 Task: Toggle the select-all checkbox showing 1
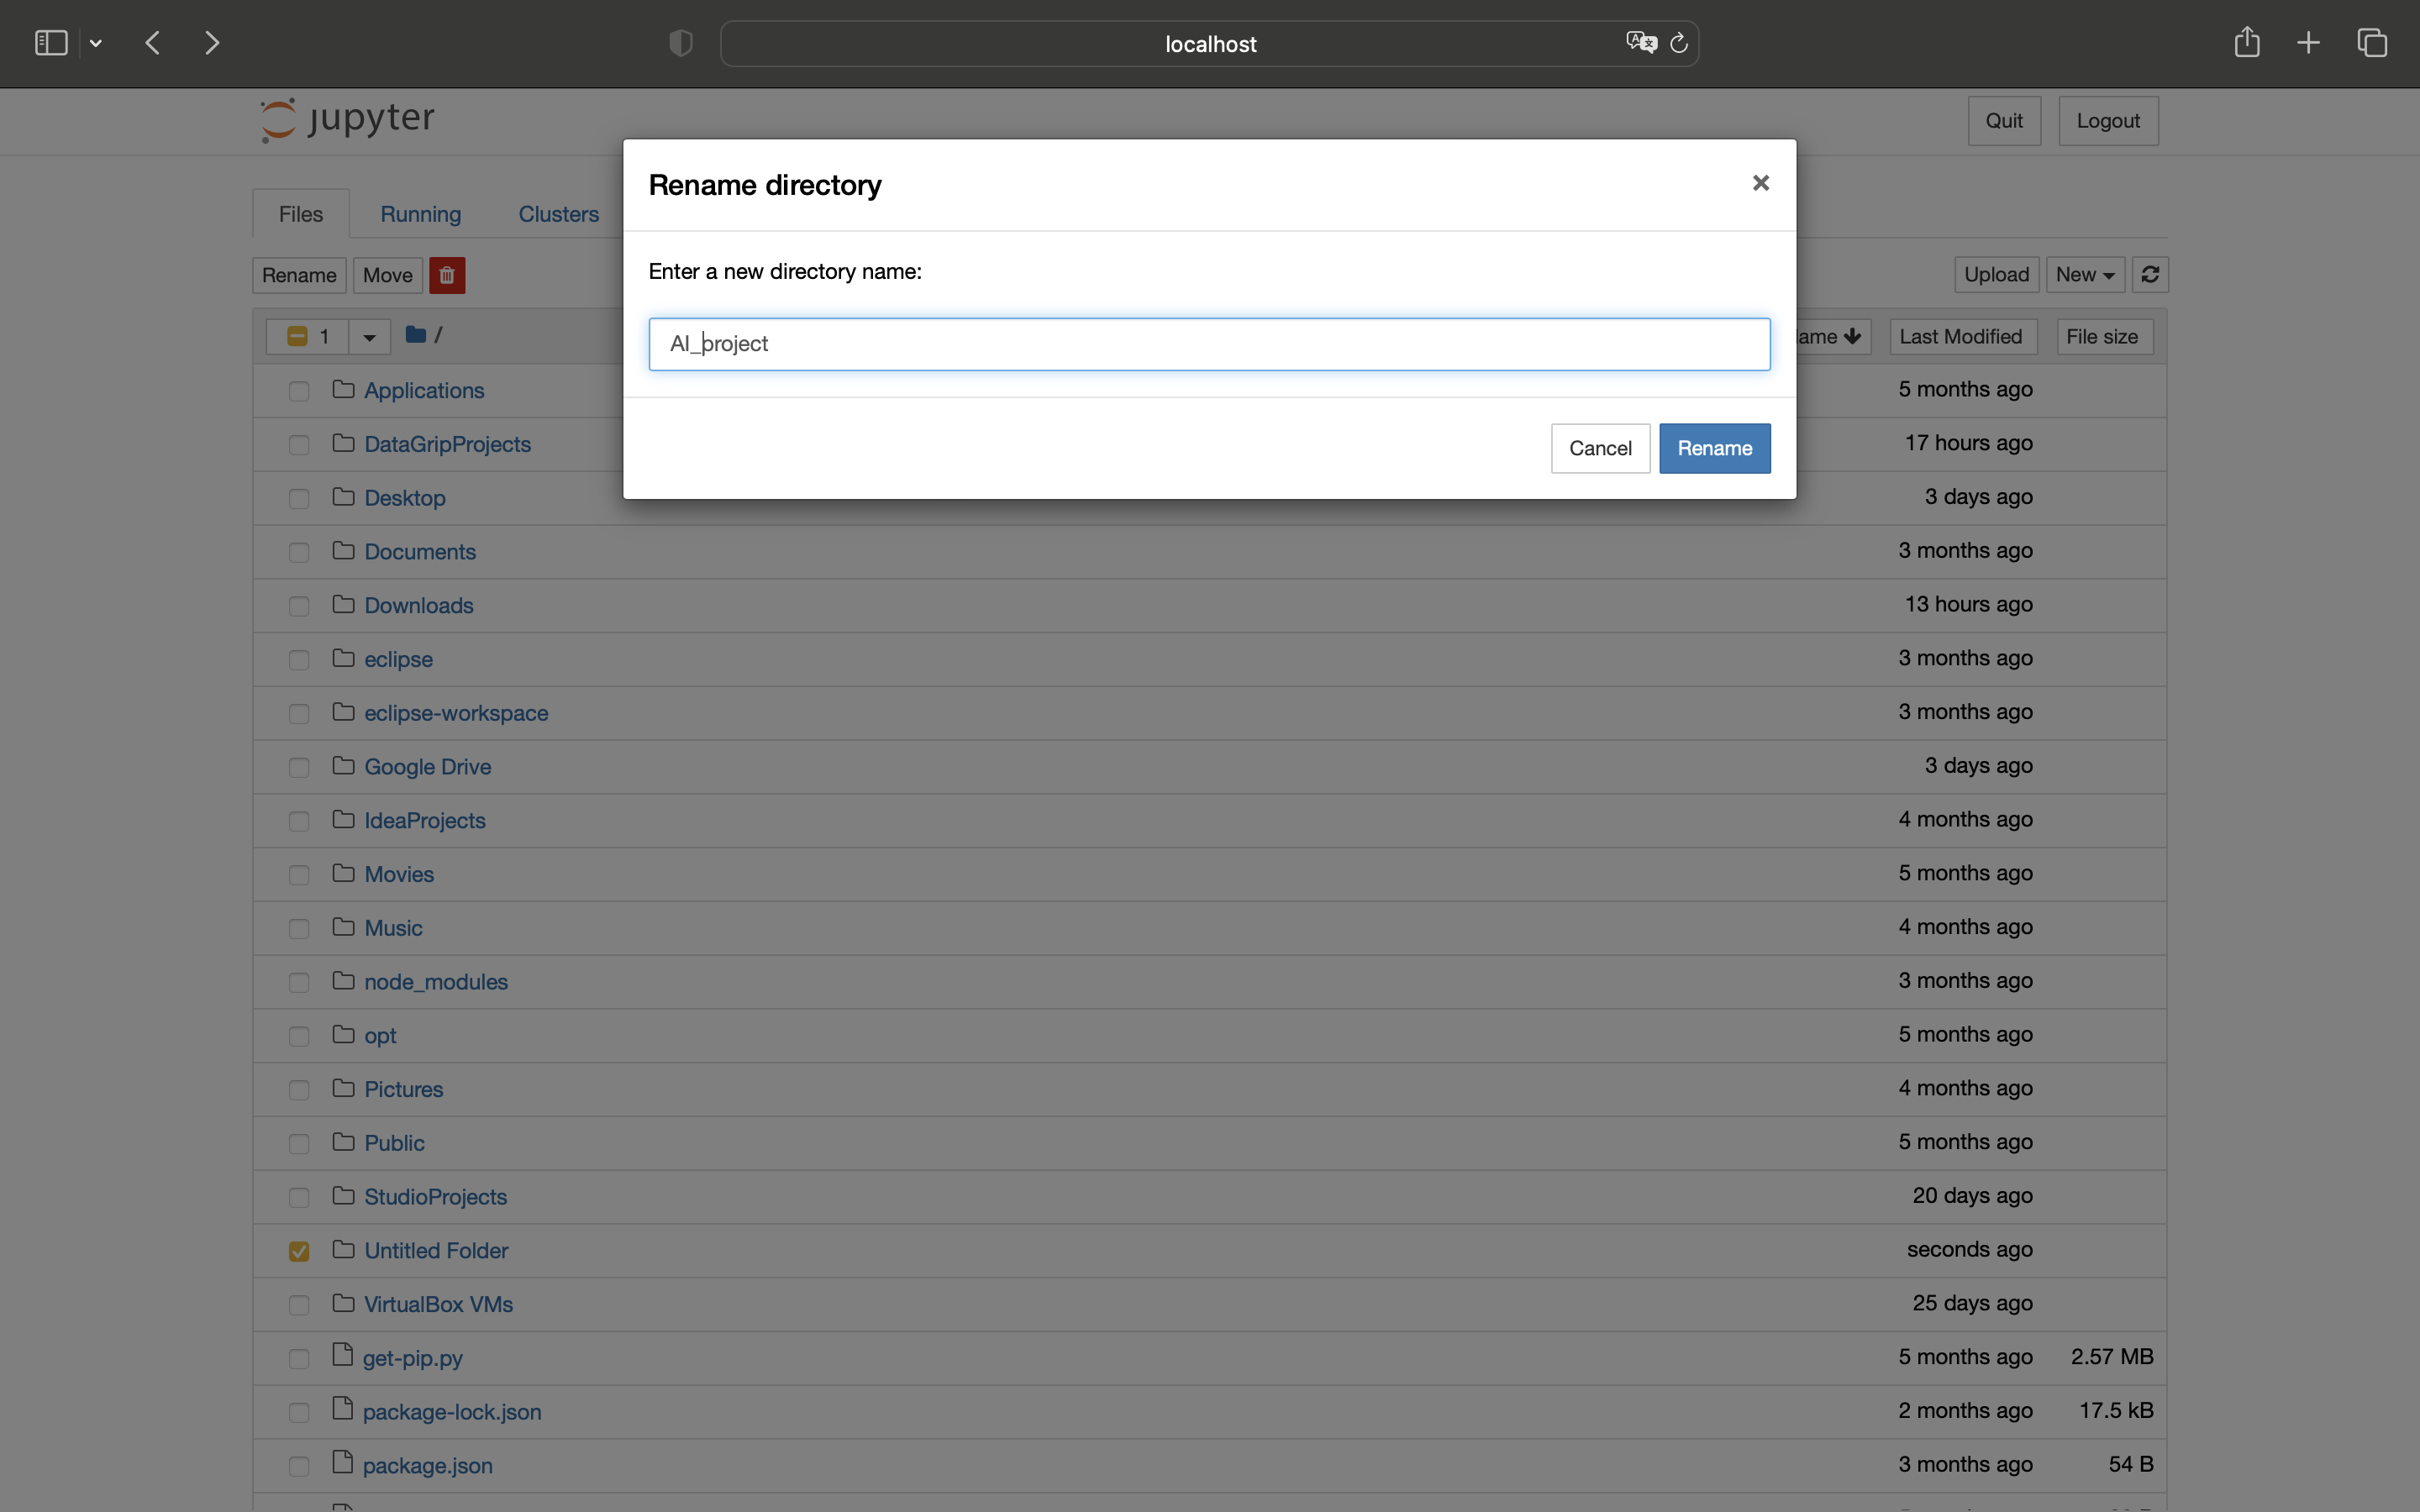[x=297, y=336]
